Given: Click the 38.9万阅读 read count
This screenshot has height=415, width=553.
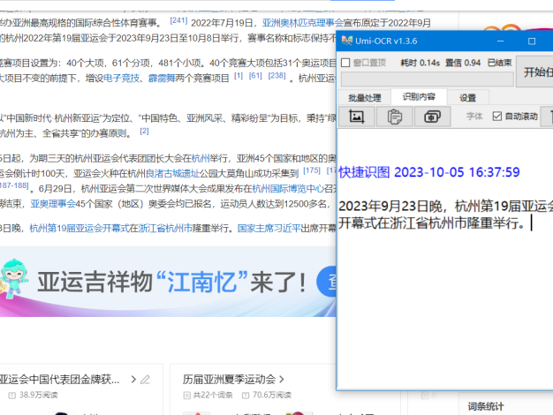Looking at the screenshot, I should [39, 396].
